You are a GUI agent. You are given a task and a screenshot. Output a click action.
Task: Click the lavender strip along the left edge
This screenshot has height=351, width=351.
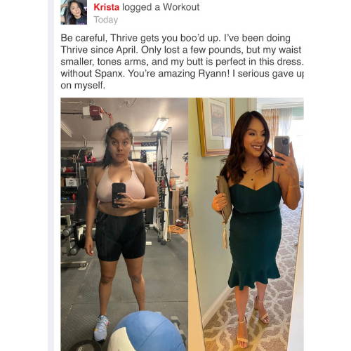pos(51,175)
